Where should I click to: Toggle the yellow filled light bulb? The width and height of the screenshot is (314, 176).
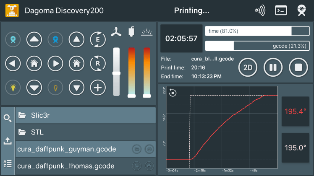13,88
